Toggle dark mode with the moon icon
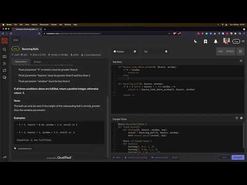Viewport: 247px width, 185px height. 196,41
